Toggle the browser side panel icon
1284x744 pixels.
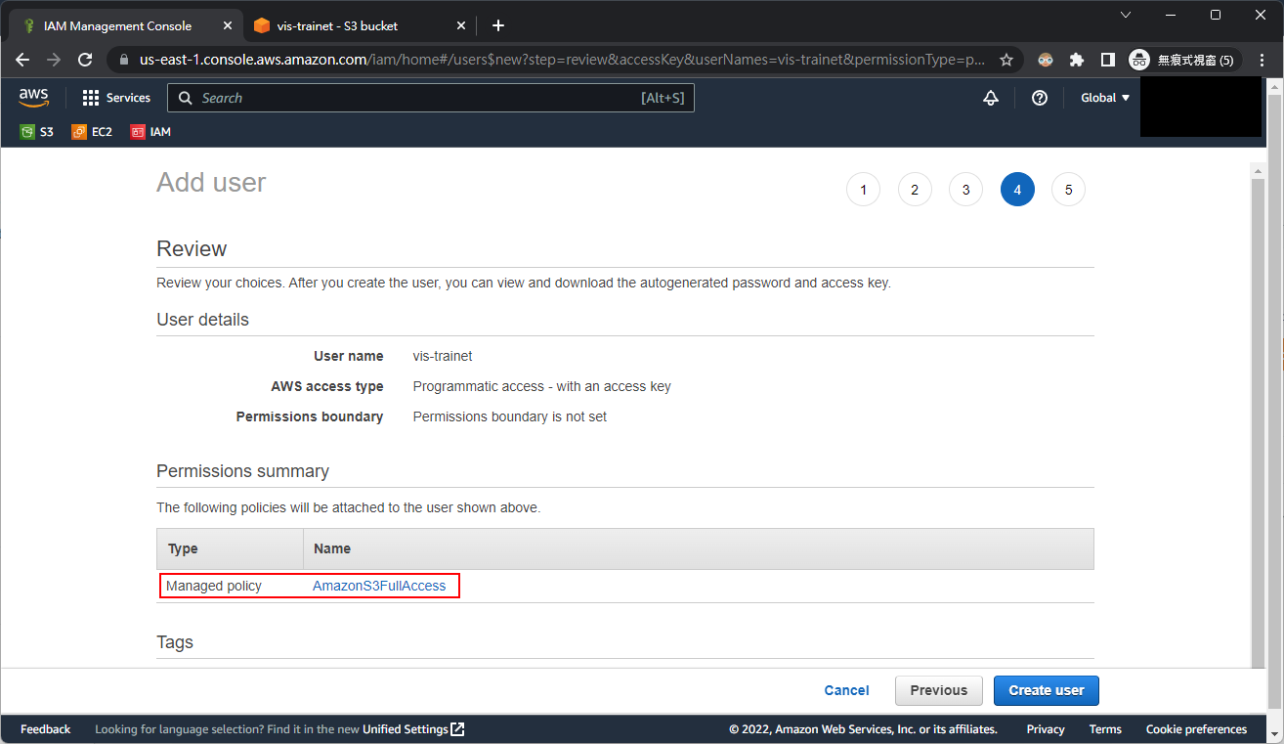point(1107,60)
